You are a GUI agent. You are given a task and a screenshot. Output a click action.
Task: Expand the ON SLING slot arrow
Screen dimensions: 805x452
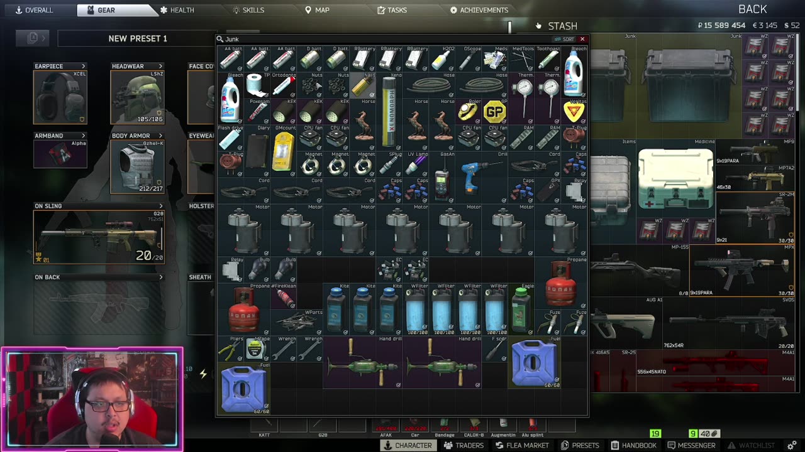click(x=160, y=206)
